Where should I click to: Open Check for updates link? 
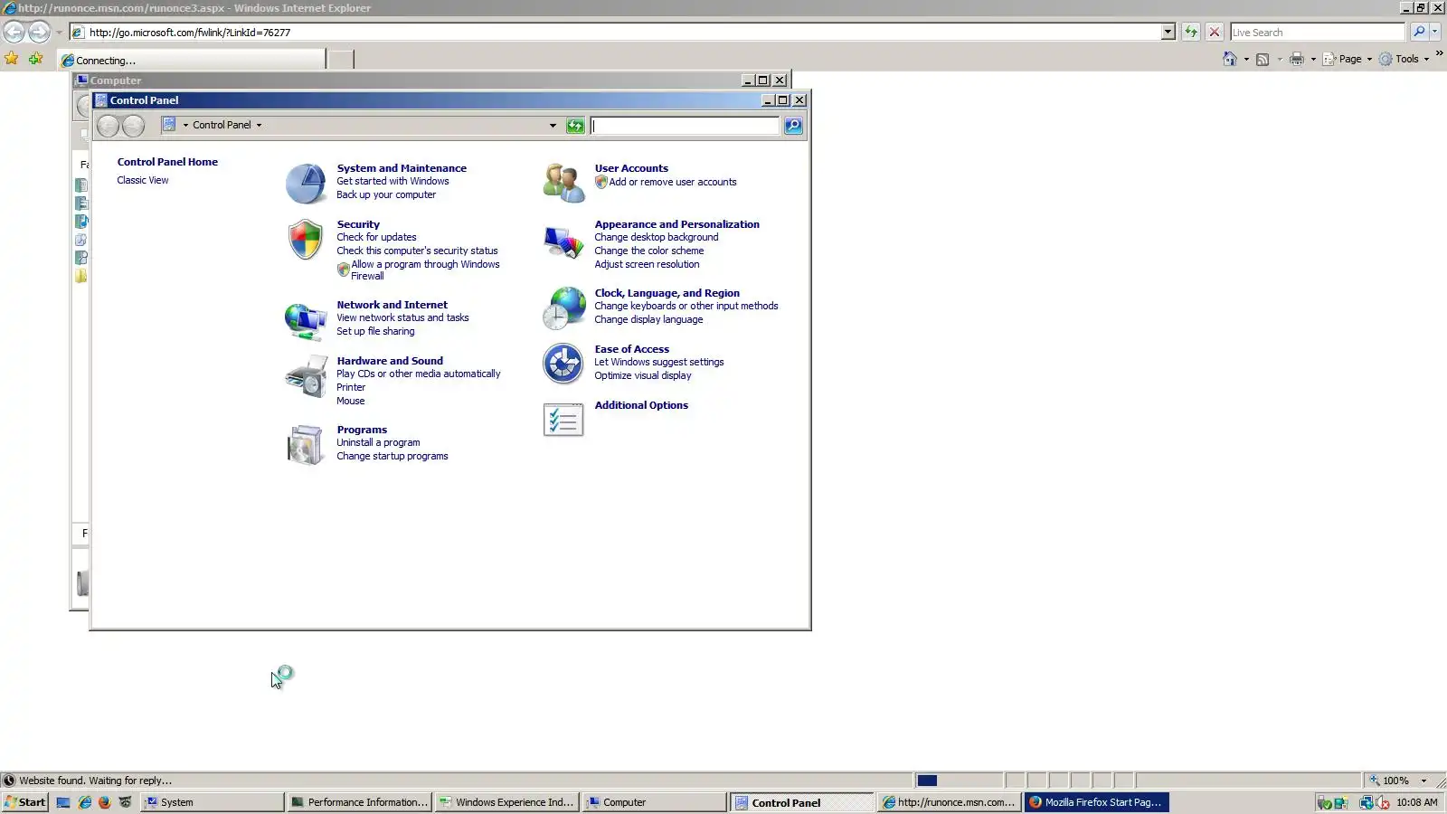[x=376, y=237]
